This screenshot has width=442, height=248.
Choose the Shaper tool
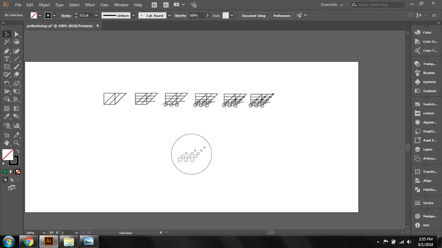[7, 74]
